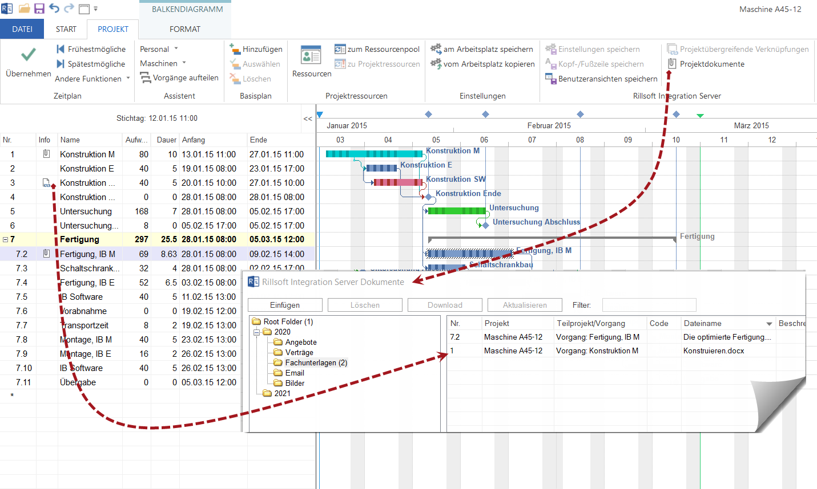
Task: Click the Löschen button in the documents dialog
Action: tap(365, 305)
